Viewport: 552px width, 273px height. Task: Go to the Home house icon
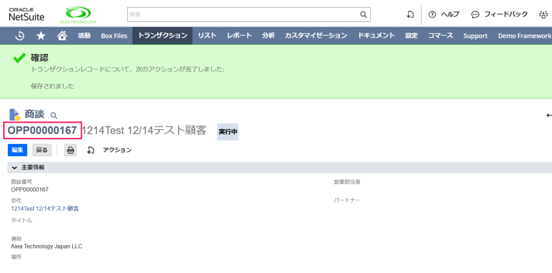[62, 36]
